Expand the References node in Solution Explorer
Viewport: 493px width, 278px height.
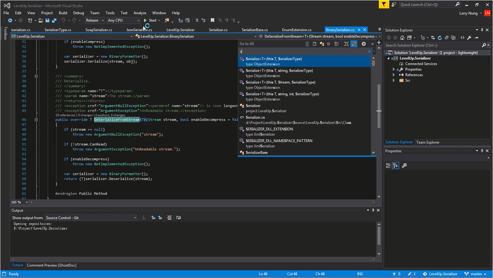coord(394,75)
